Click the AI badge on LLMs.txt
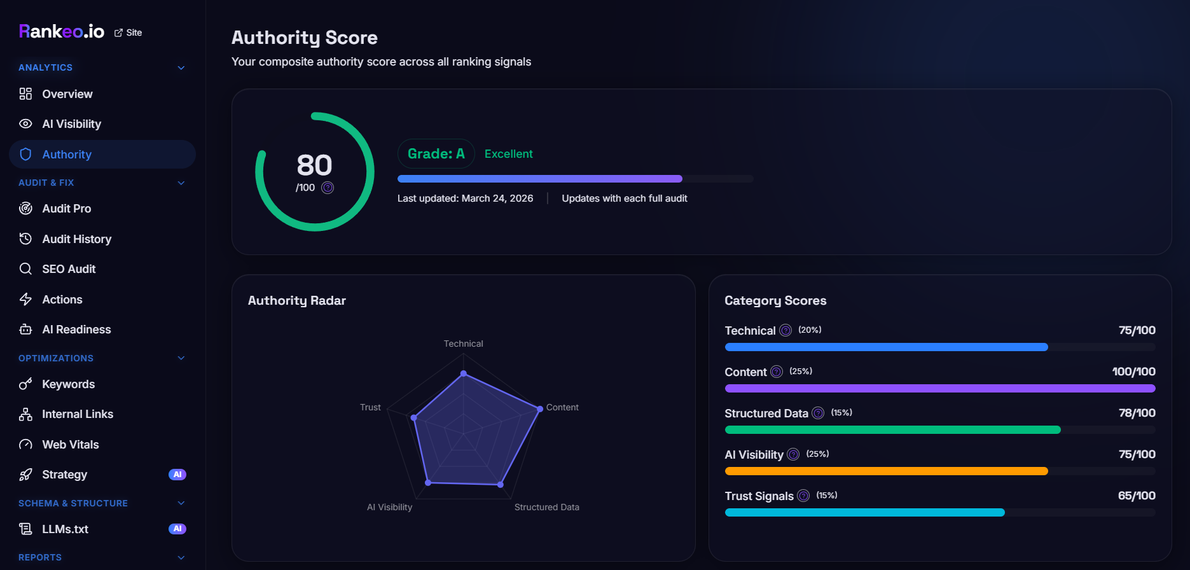 [x=177, y=529]
